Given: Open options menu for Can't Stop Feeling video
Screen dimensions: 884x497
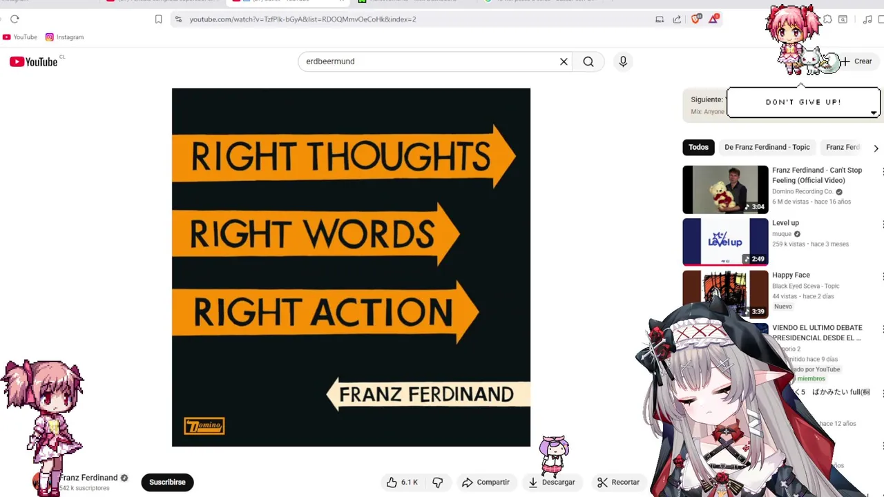Looking at the screenshot, I should pyautogui.click(x=882, y=171).
